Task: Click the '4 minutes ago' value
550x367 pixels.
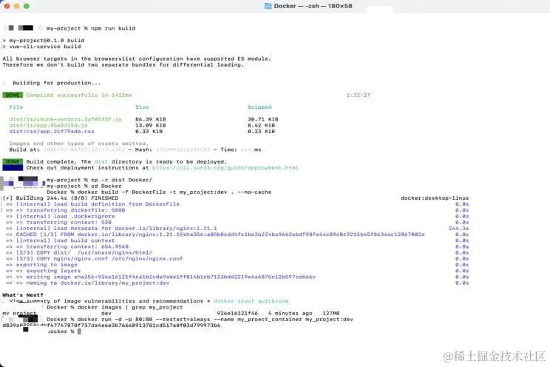Action: 290,313
